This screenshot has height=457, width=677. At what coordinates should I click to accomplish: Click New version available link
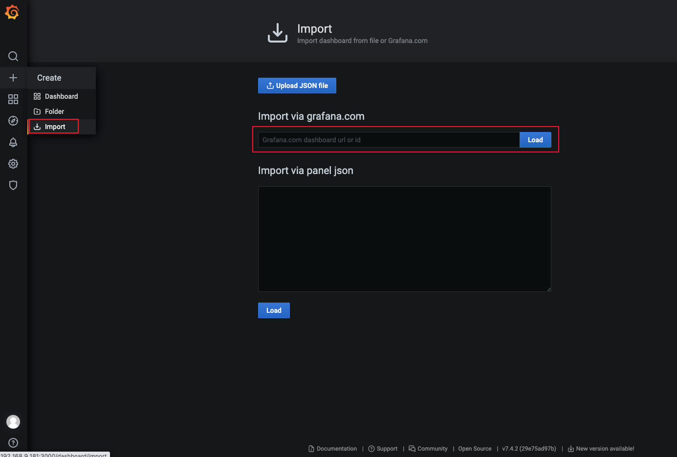click(x=601, y=449)
